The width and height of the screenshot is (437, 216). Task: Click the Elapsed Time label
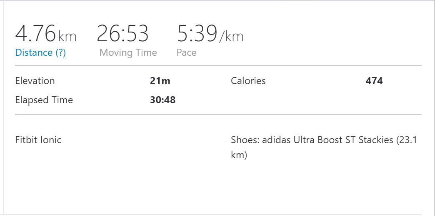coord(44,100)
